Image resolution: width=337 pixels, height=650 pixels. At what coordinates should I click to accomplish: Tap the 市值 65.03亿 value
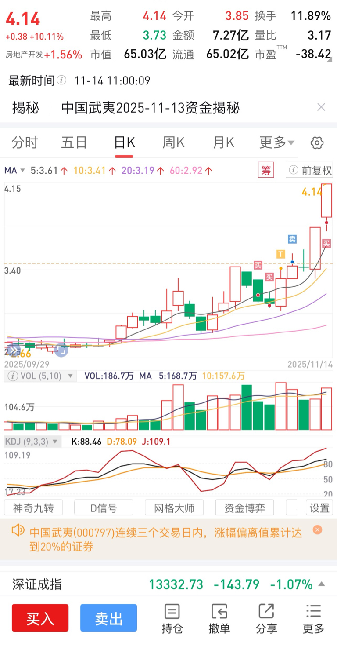coord(145,54)
